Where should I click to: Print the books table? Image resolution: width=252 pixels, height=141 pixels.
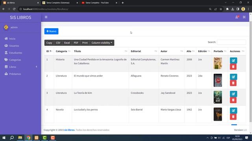[85, 43]
